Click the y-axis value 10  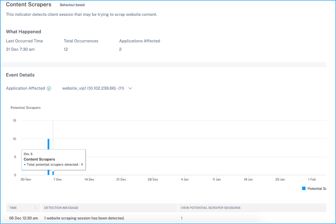(x=14, y=139)
